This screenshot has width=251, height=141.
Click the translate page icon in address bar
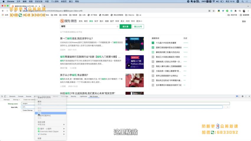(209, 11)
